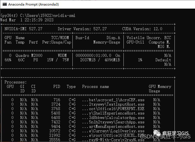Click the Bus-Id value '00000000:01:00.0'
Image resolution: width=195 pixels, height=142 pixels.
coord(93,55)
